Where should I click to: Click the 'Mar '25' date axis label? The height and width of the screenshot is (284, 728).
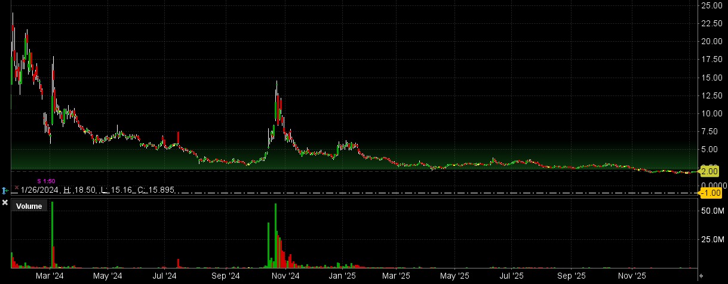click(x=397, y=276)
